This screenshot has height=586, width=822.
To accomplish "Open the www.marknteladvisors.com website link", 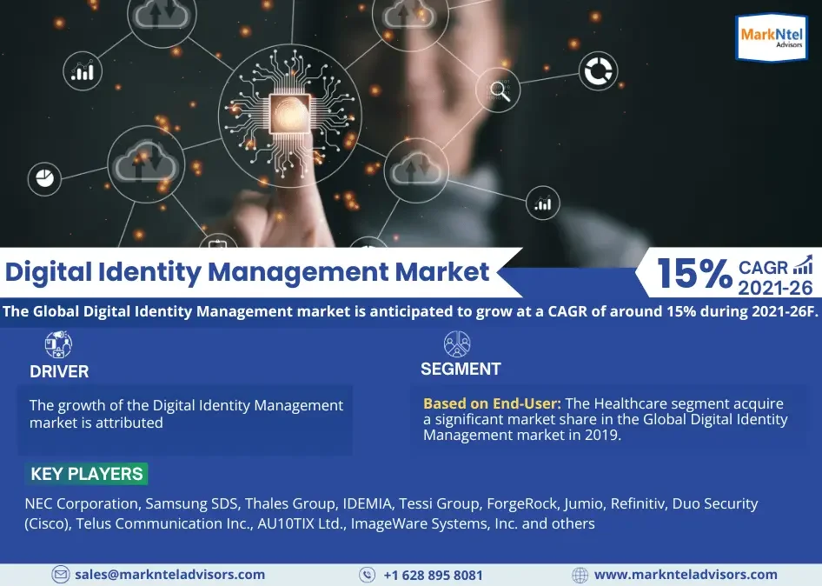I will pos(686,575).
